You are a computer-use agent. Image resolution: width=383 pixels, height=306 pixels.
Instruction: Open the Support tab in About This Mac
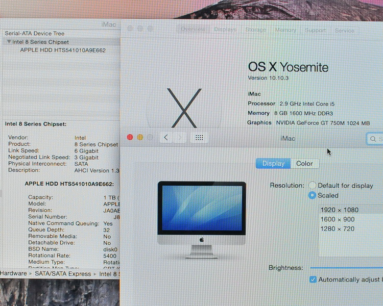[316, 30]
